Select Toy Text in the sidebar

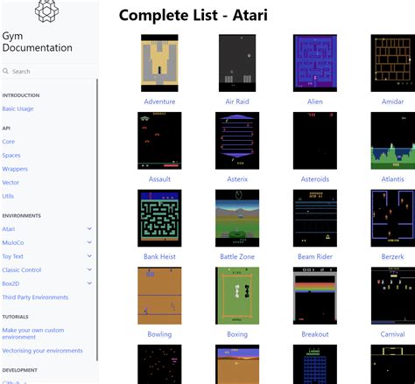12,256
